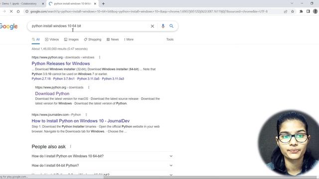Image resolution: width=319 pixels, height=179 pixels.
Task: Bookmark this page with the star icon
Action: point(293,11)
